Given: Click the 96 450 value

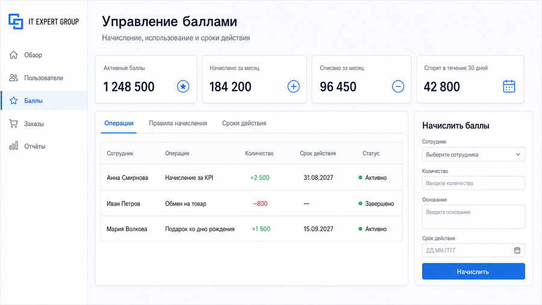Looking at the screenshot, I should [338, 87].
